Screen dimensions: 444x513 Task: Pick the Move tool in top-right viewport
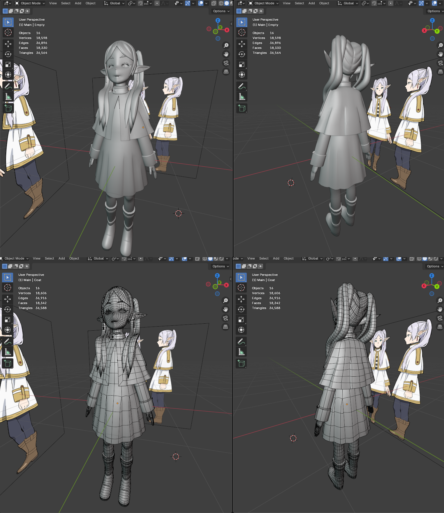(242, 44)
